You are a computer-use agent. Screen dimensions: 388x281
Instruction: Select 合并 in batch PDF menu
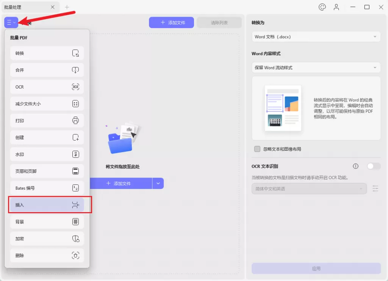[47, 70]
